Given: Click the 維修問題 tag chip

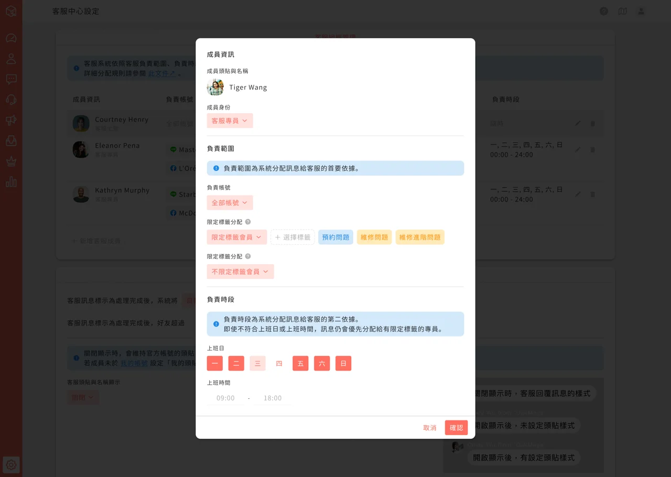Looking at the screenshot, I should (374, 237).
